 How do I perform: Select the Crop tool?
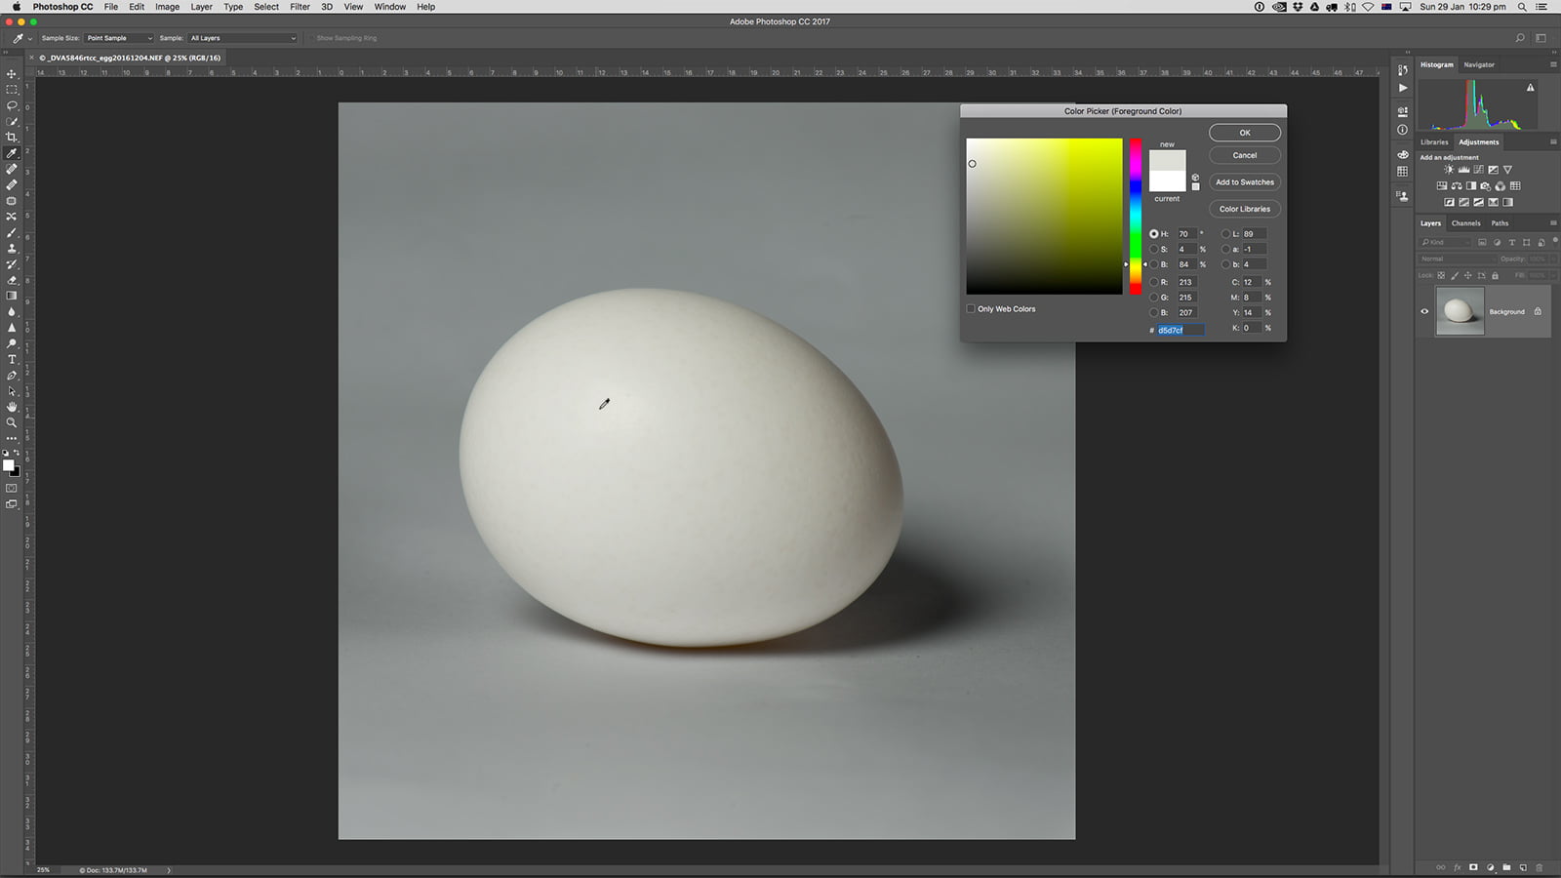(x=12, y=138)
